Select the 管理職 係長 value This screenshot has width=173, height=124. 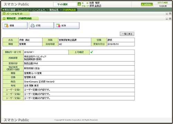coord(79,77)
